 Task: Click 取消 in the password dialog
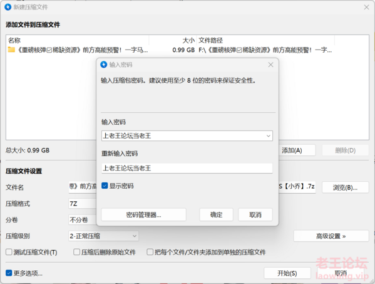coord(255,214)
